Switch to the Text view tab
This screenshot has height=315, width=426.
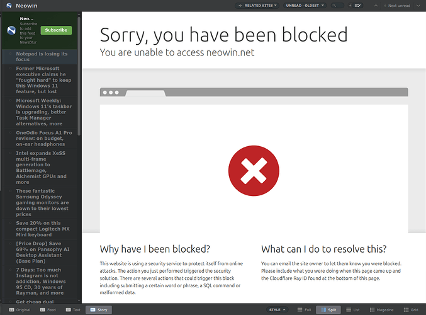pos(72,310)
